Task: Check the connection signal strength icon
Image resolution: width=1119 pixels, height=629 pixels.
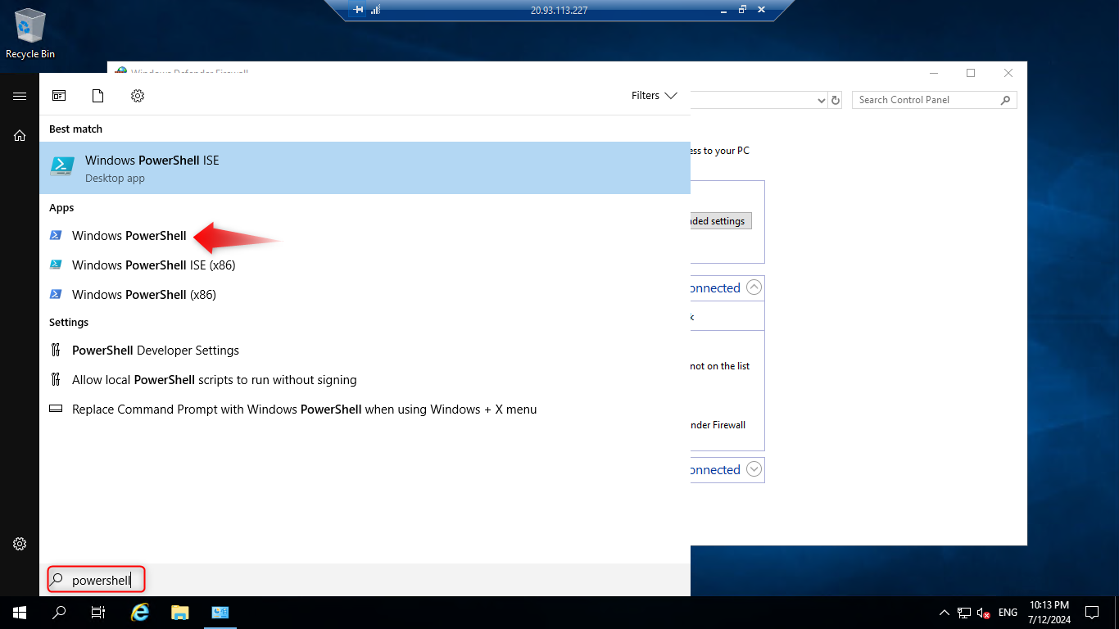Action: click(376, 10)
